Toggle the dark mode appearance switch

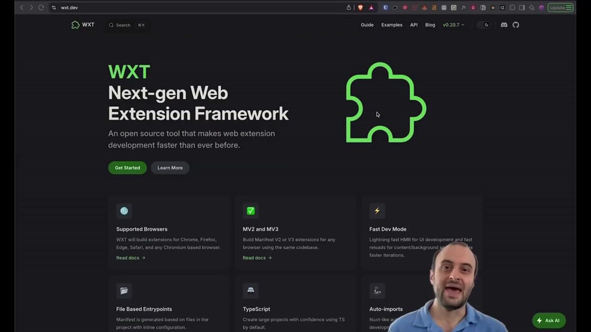tap(484, 25)
